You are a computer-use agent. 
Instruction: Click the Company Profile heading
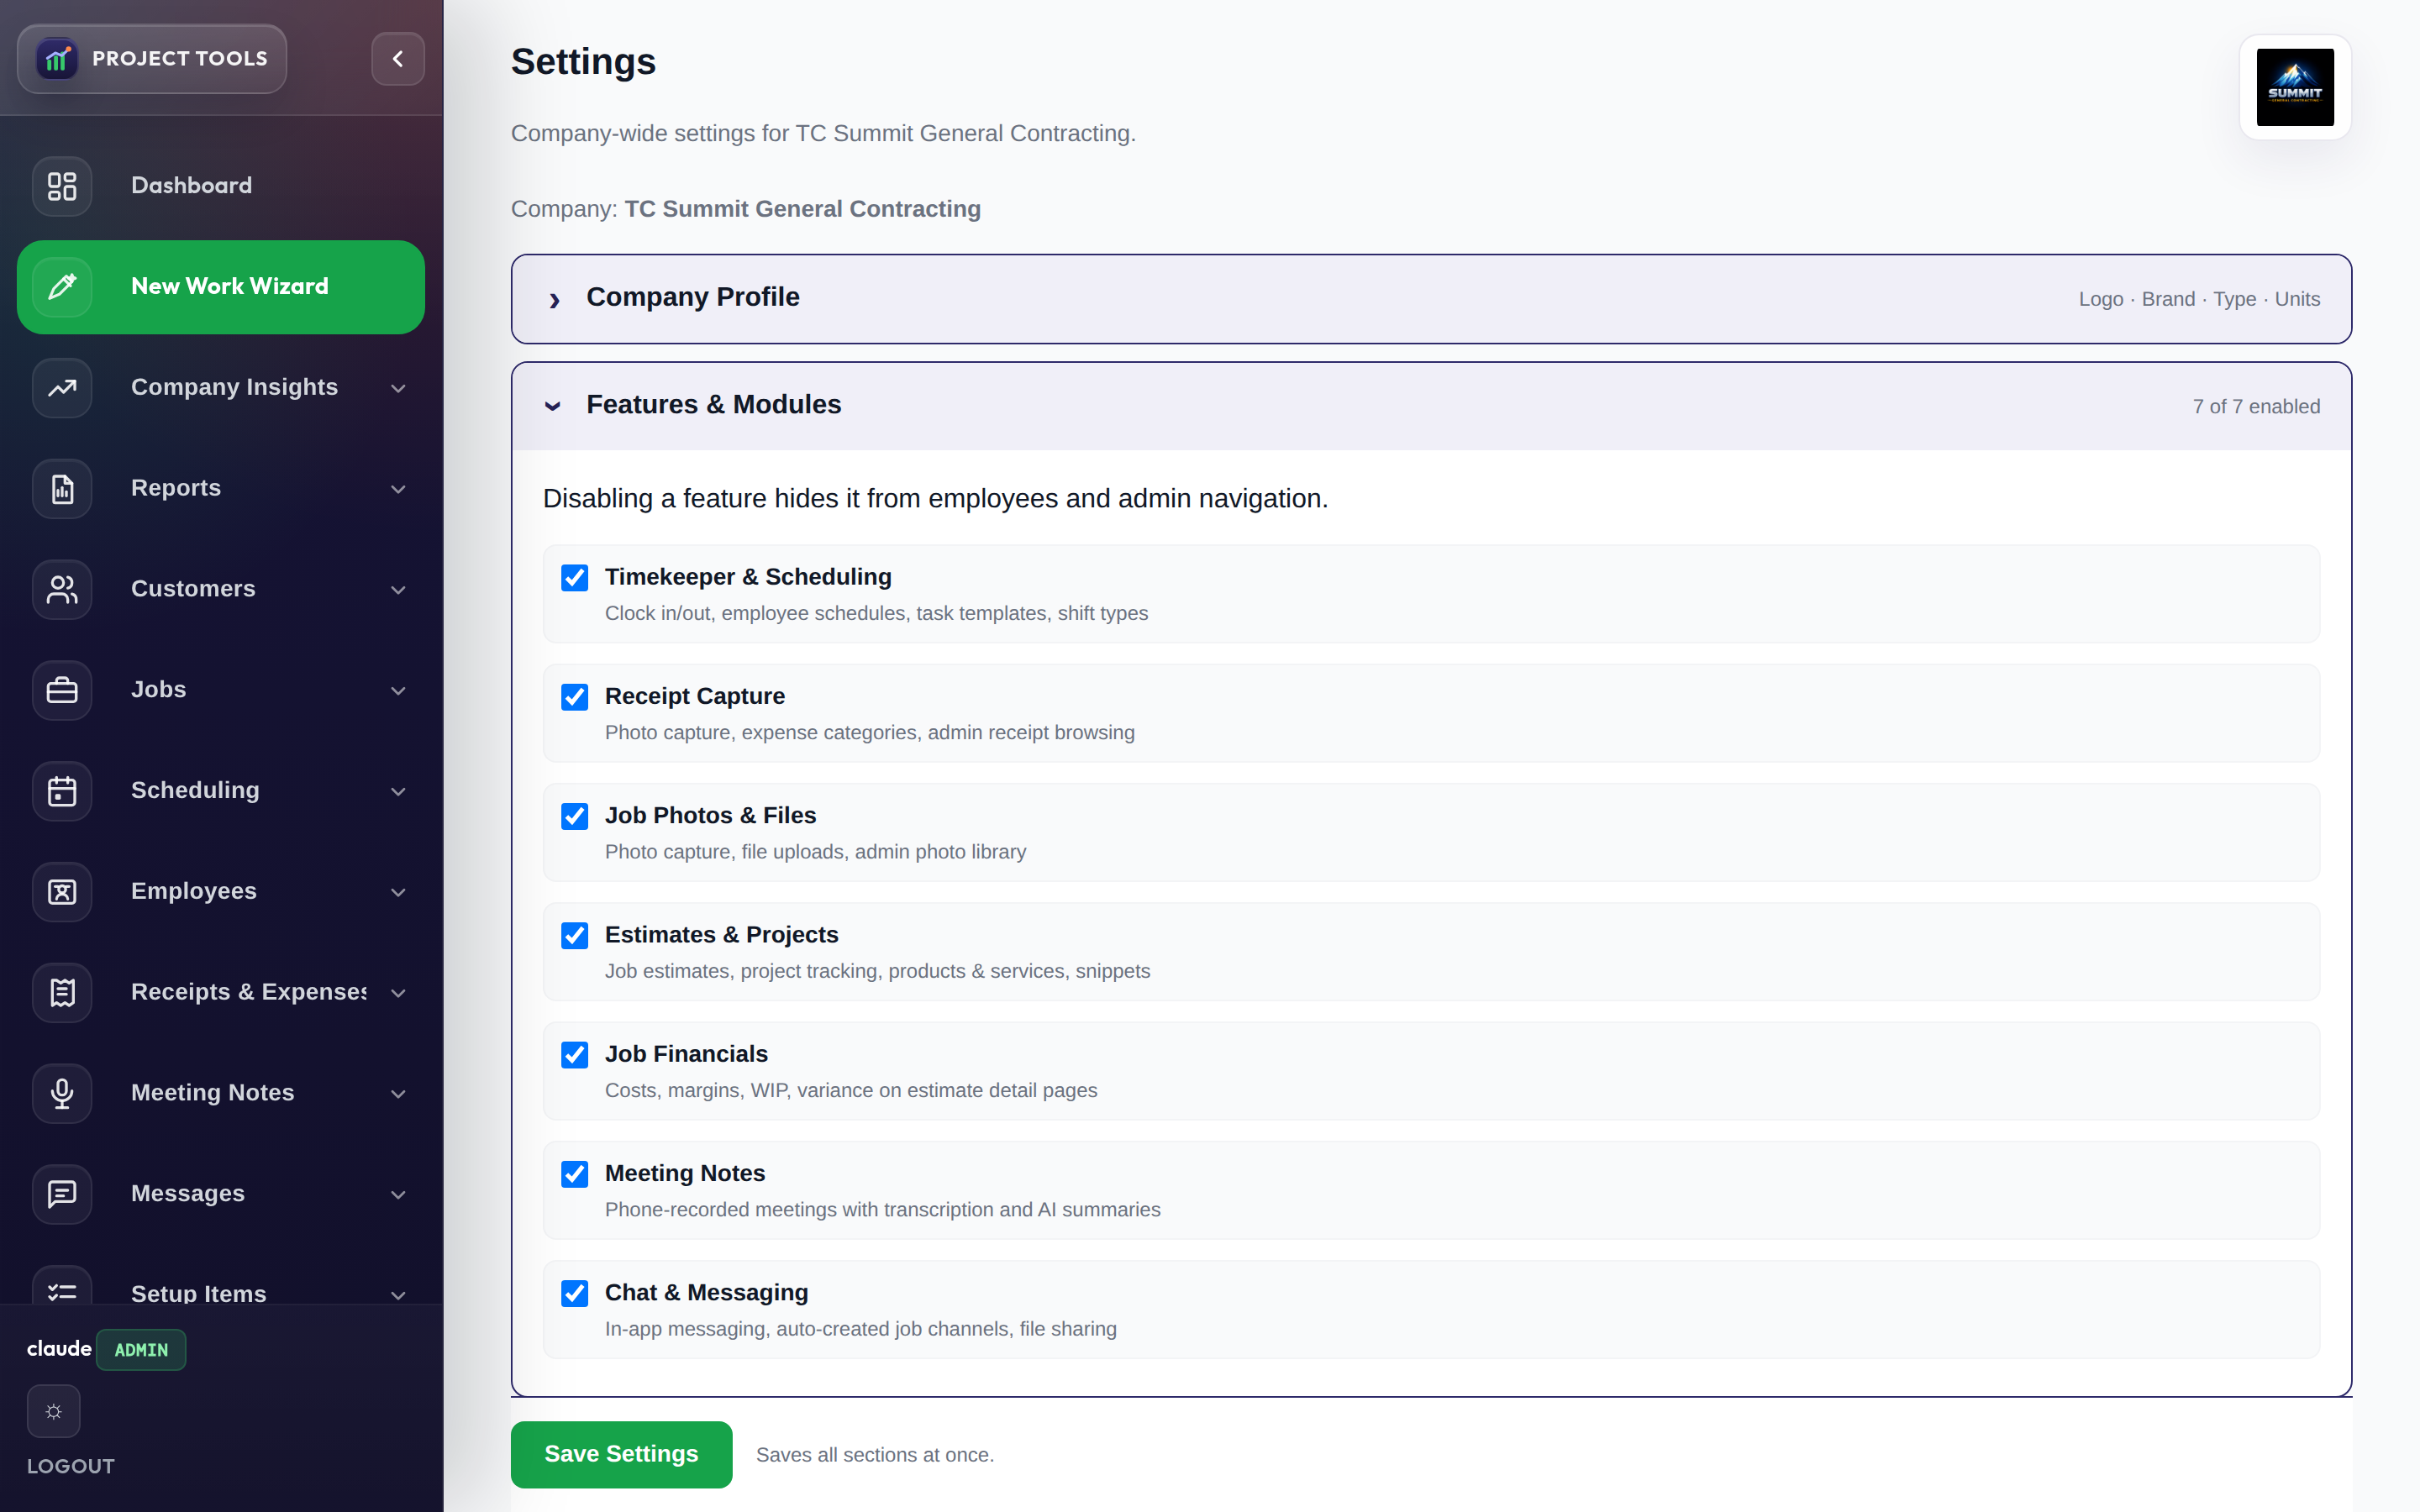[x=693, y=297]
